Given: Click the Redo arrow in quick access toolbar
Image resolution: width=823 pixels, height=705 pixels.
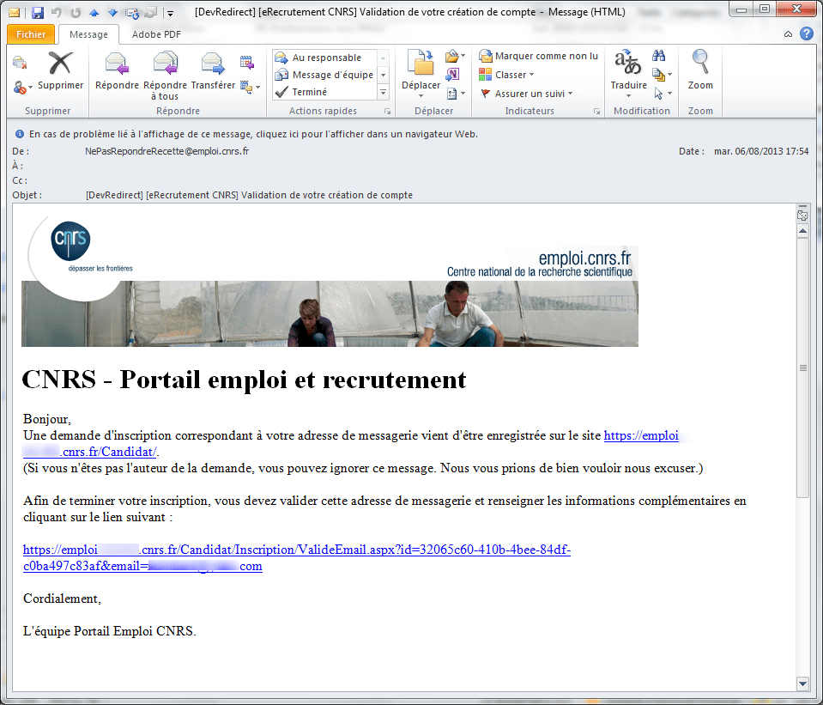Looking at the screenshot, I should 76,12.
